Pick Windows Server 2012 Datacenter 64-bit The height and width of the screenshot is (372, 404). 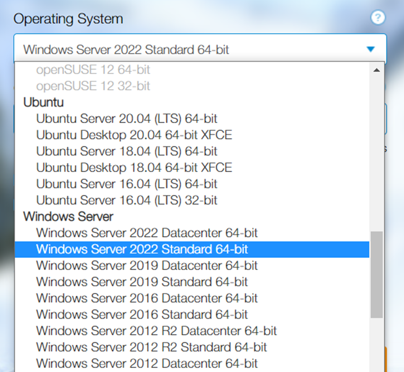tap(192, 363)
